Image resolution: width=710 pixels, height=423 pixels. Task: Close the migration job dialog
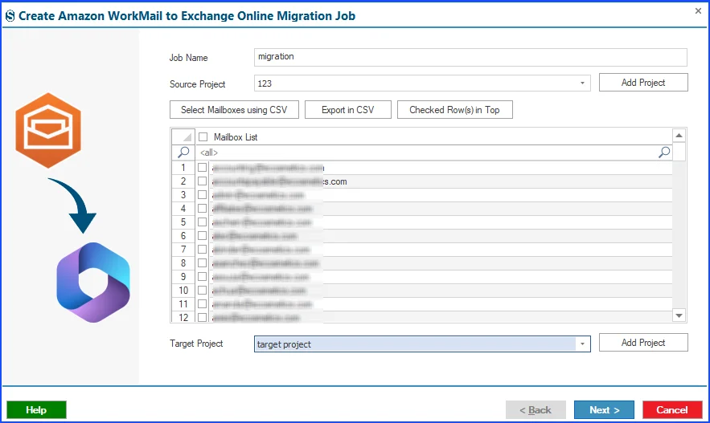coord(698,11)
